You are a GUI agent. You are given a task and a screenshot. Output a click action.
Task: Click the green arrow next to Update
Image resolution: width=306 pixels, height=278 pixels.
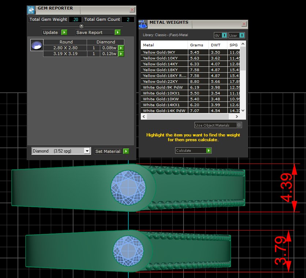(x=64, y=32)
